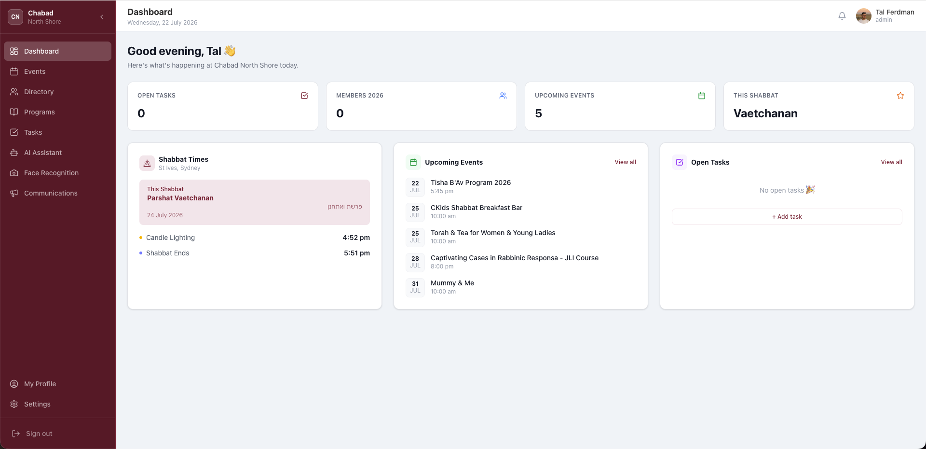Screen dimensions: 926x449
Task: Click the + Add task button
Action: coord(787,217)
